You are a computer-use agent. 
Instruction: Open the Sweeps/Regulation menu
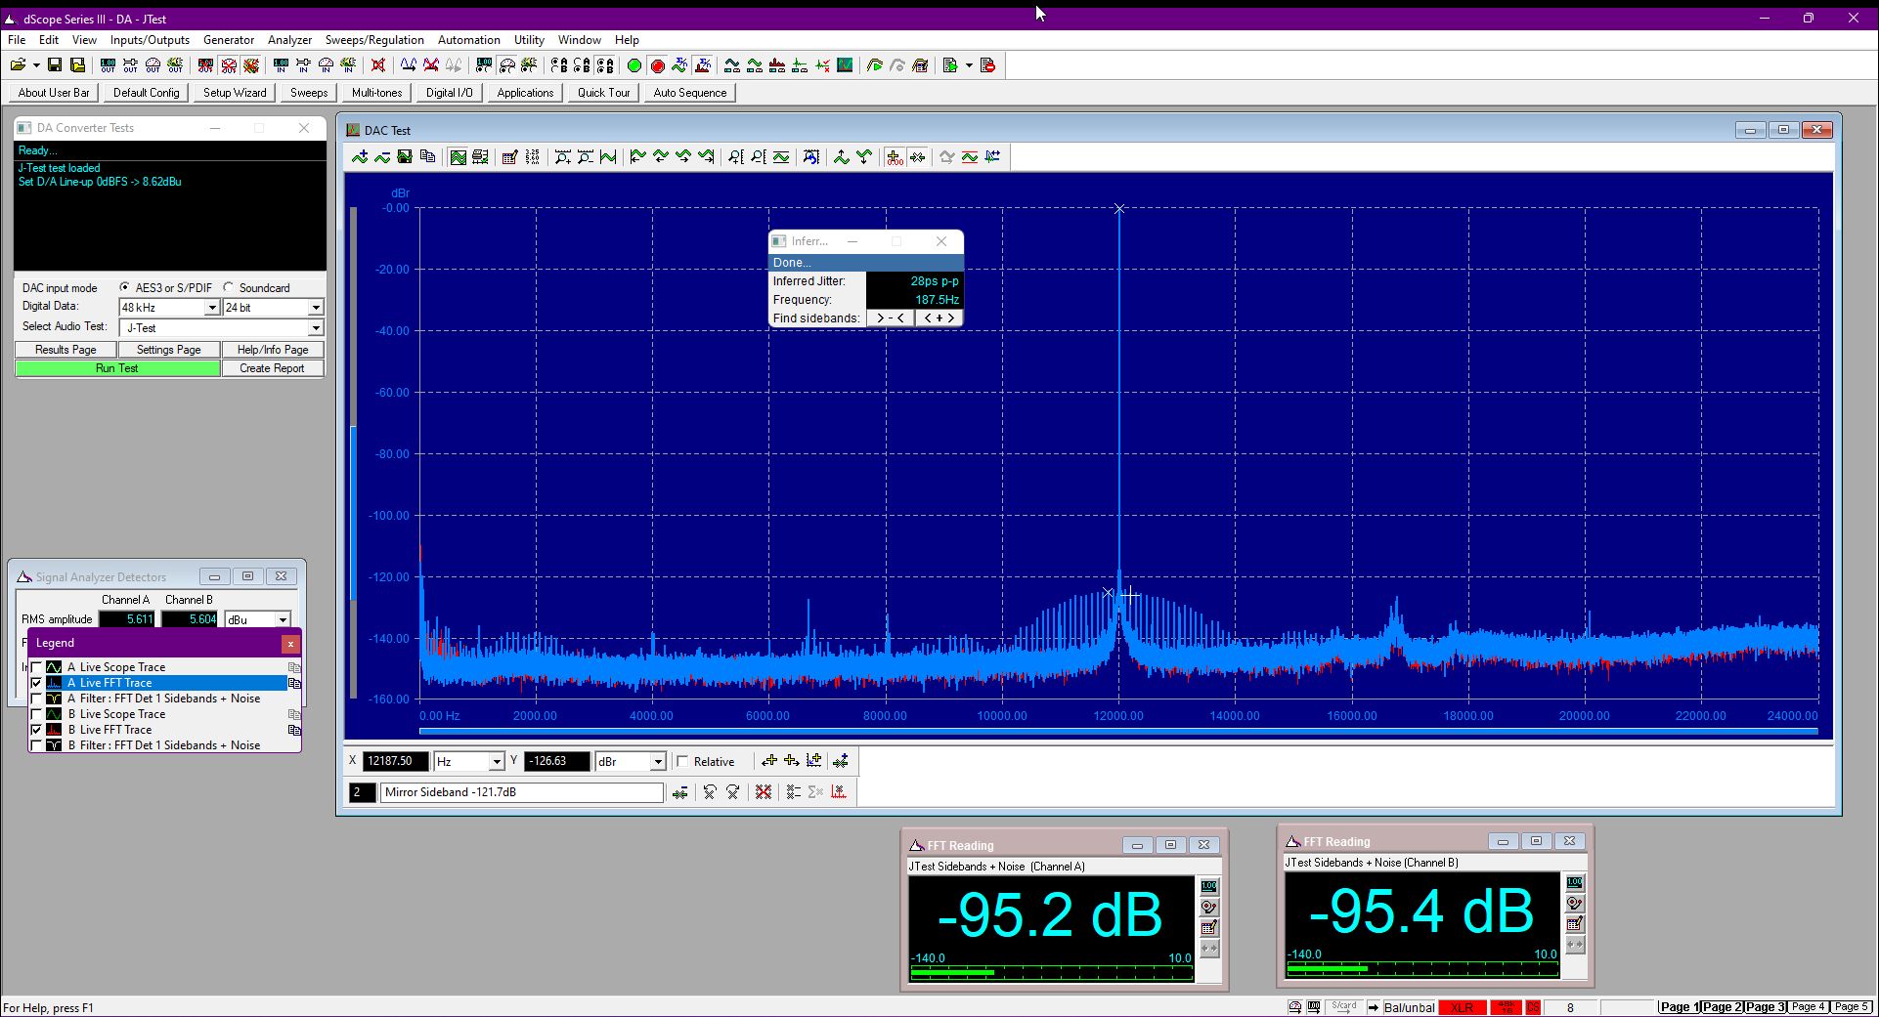(x=374, y=40)
